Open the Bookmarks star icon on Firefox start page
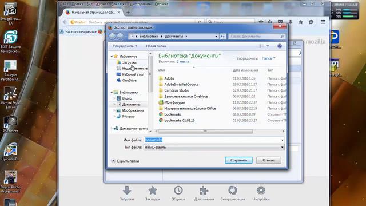Viewport: 366px width, 206px height. pyautogui.click(x=153, y=191)
